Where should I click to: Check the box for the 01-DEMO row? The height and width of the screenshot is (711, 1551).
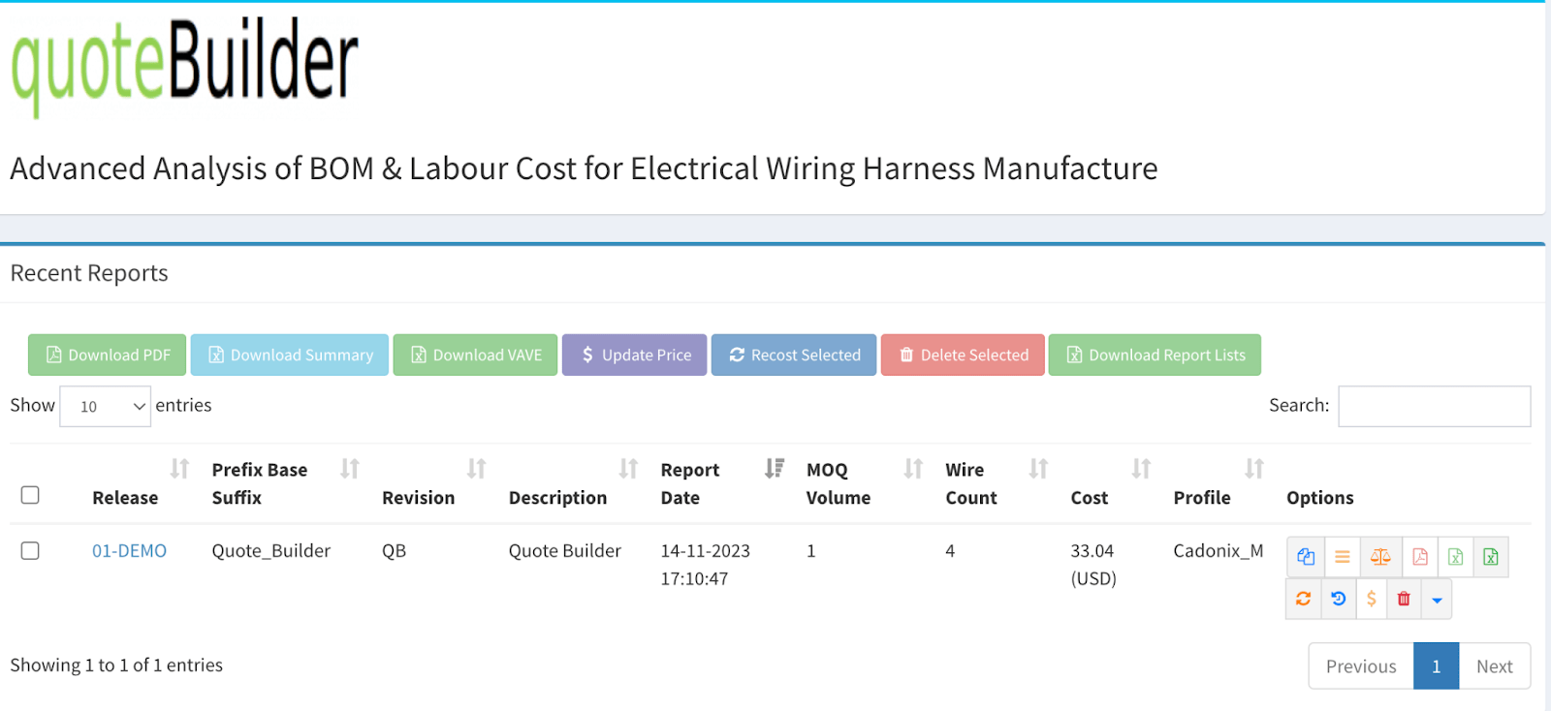pyautogui.click(x=30, y=550)
